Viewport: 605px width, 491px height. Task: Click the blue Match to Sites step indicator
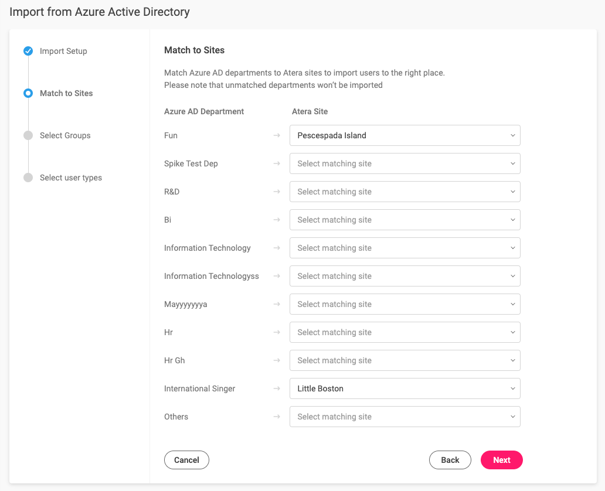click(x=28, y=93)
